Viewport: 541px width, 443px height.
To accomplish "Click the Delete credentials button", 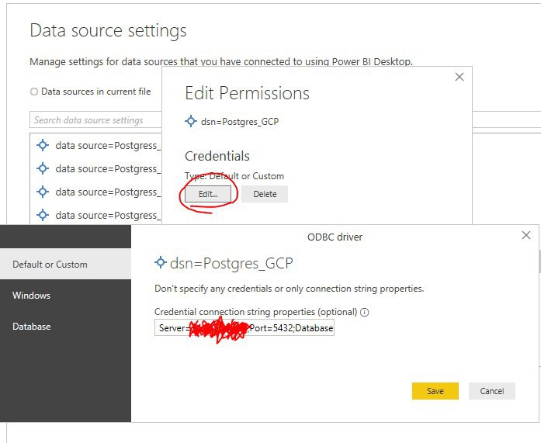I will [x=265, y=194].
